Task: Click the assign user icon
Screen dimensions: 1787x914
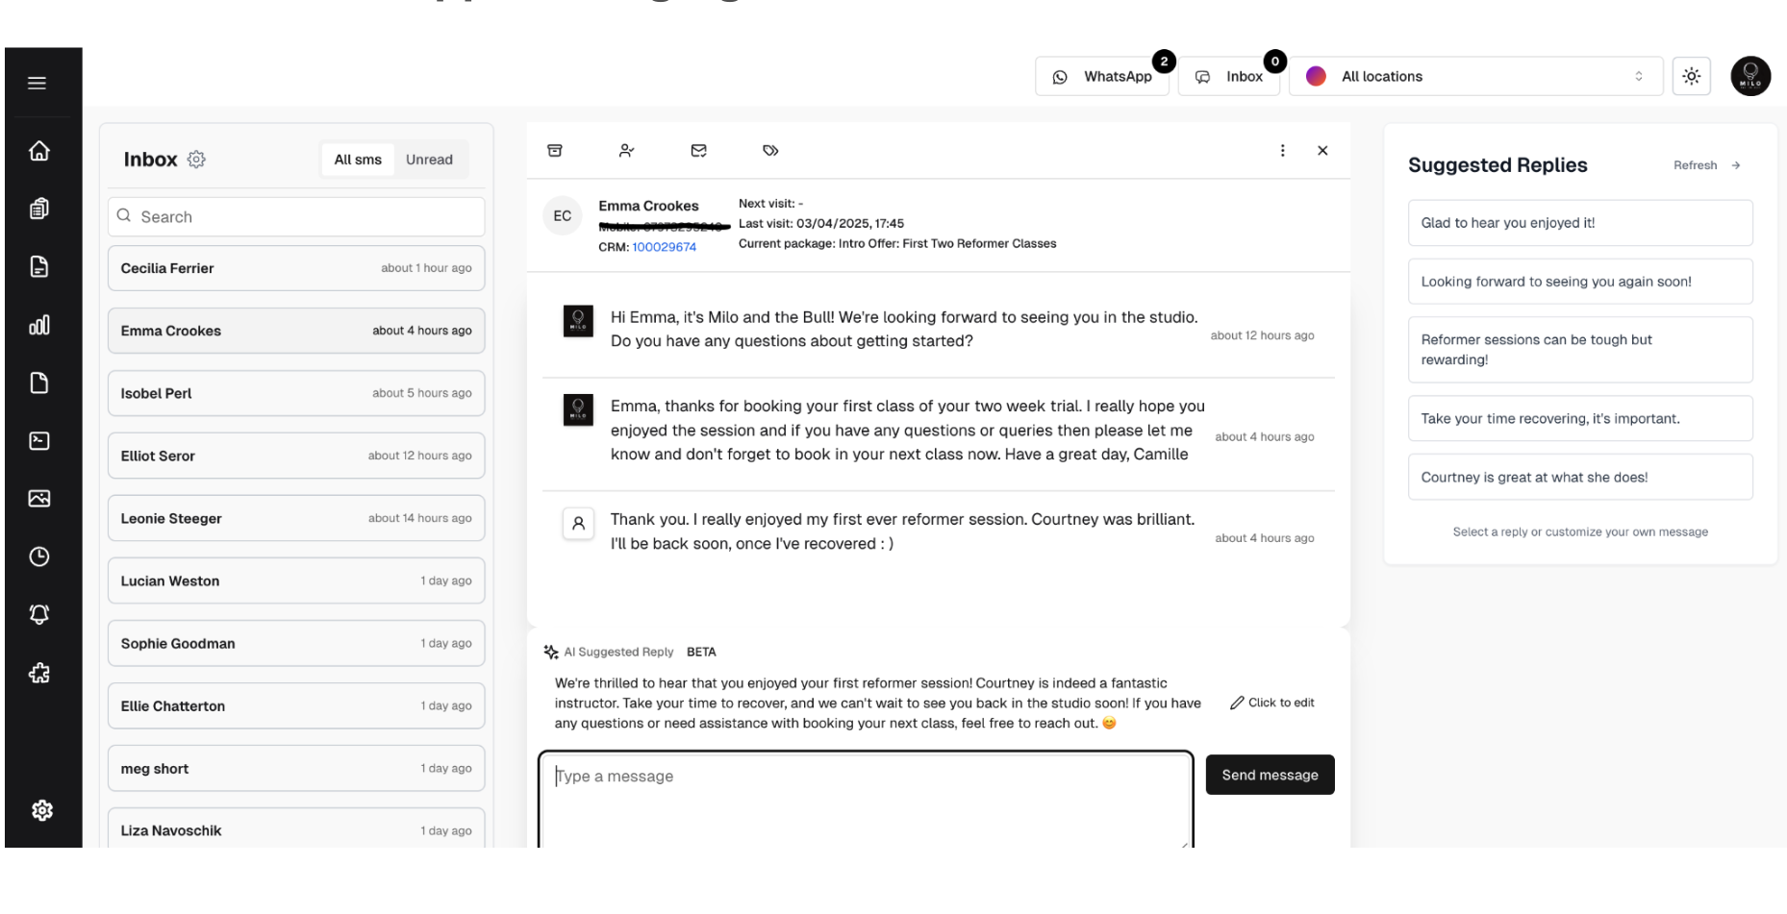Action: coord(627,151)
